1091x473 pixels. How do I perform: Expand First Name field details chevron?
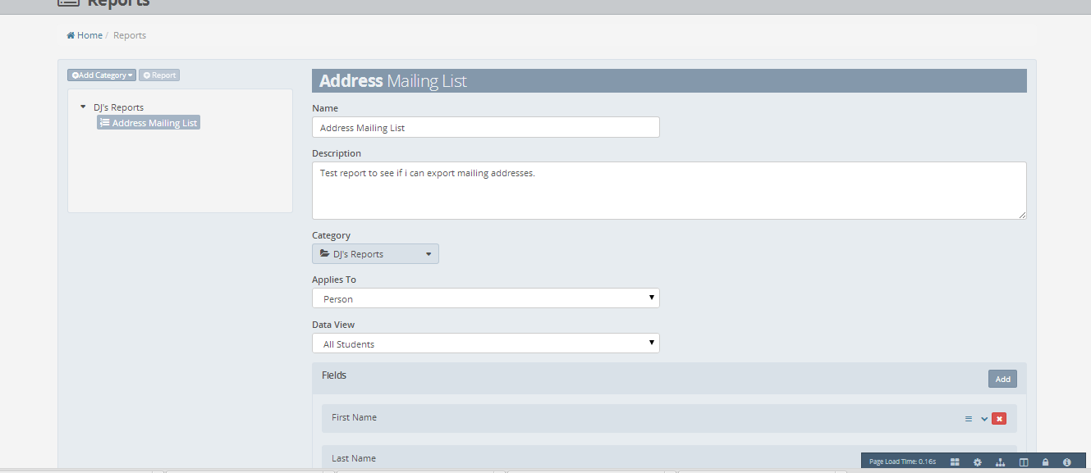coord(984,419)
